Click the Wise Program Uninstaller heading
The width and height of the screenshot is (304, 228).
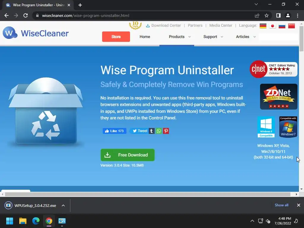[x=167, y=70]
